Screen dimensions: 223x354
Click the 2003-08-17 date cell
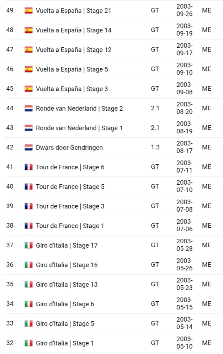pyautogui.click(x=184, y=147)
